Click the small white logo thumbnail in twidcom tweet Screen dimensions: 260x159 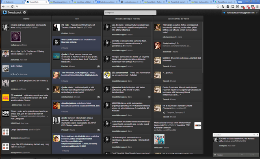pyautogui.click(x=198, y=126)
